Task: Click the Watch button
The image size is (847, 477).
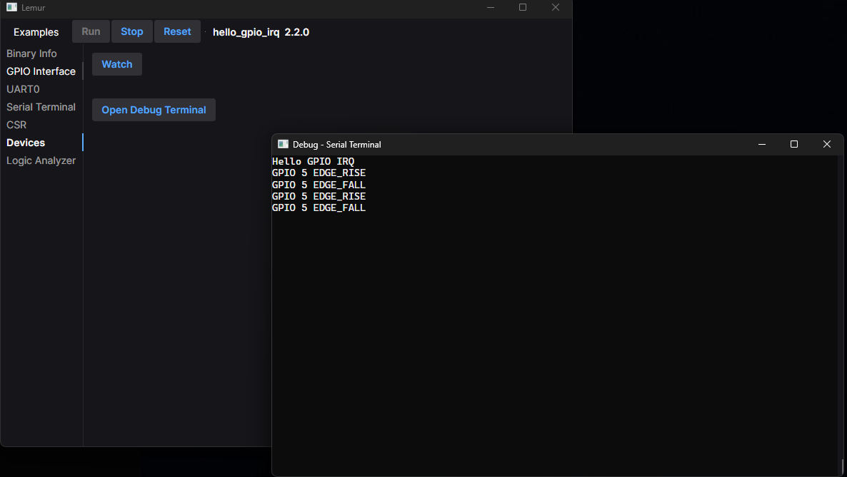Action: 116,64
